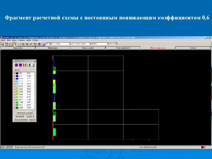Switch to the Поля напряжений tab
The width and height of the screenshot is (212, 159).
(123, 48)
